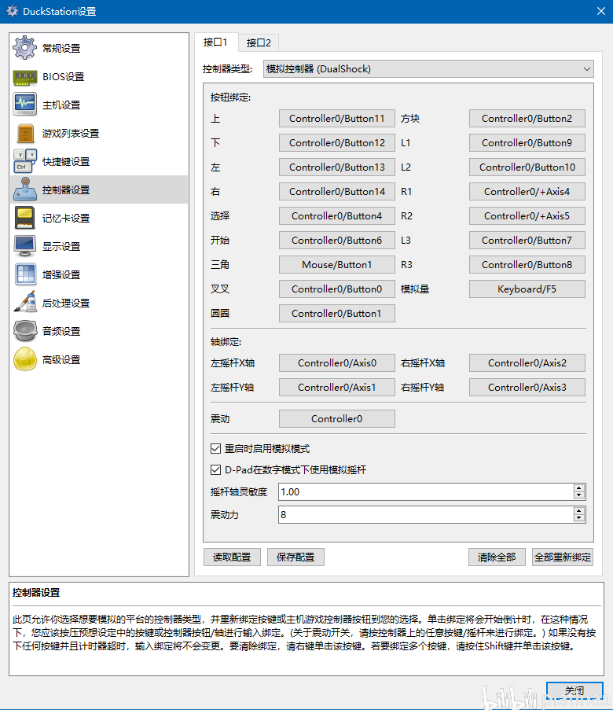Image resolution: width=613 pixels, height=710 pixels.
Task: Close the DuckStation设置 window
Action: 600,11
